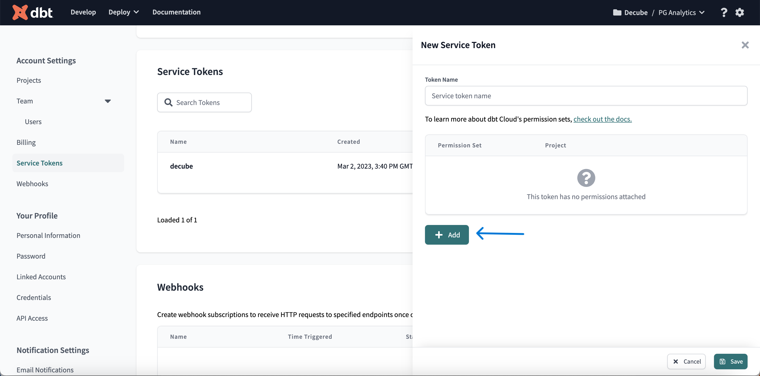Open the Develop menu item
This screenshot has height=376, width=760.
[x=83, y=12]
